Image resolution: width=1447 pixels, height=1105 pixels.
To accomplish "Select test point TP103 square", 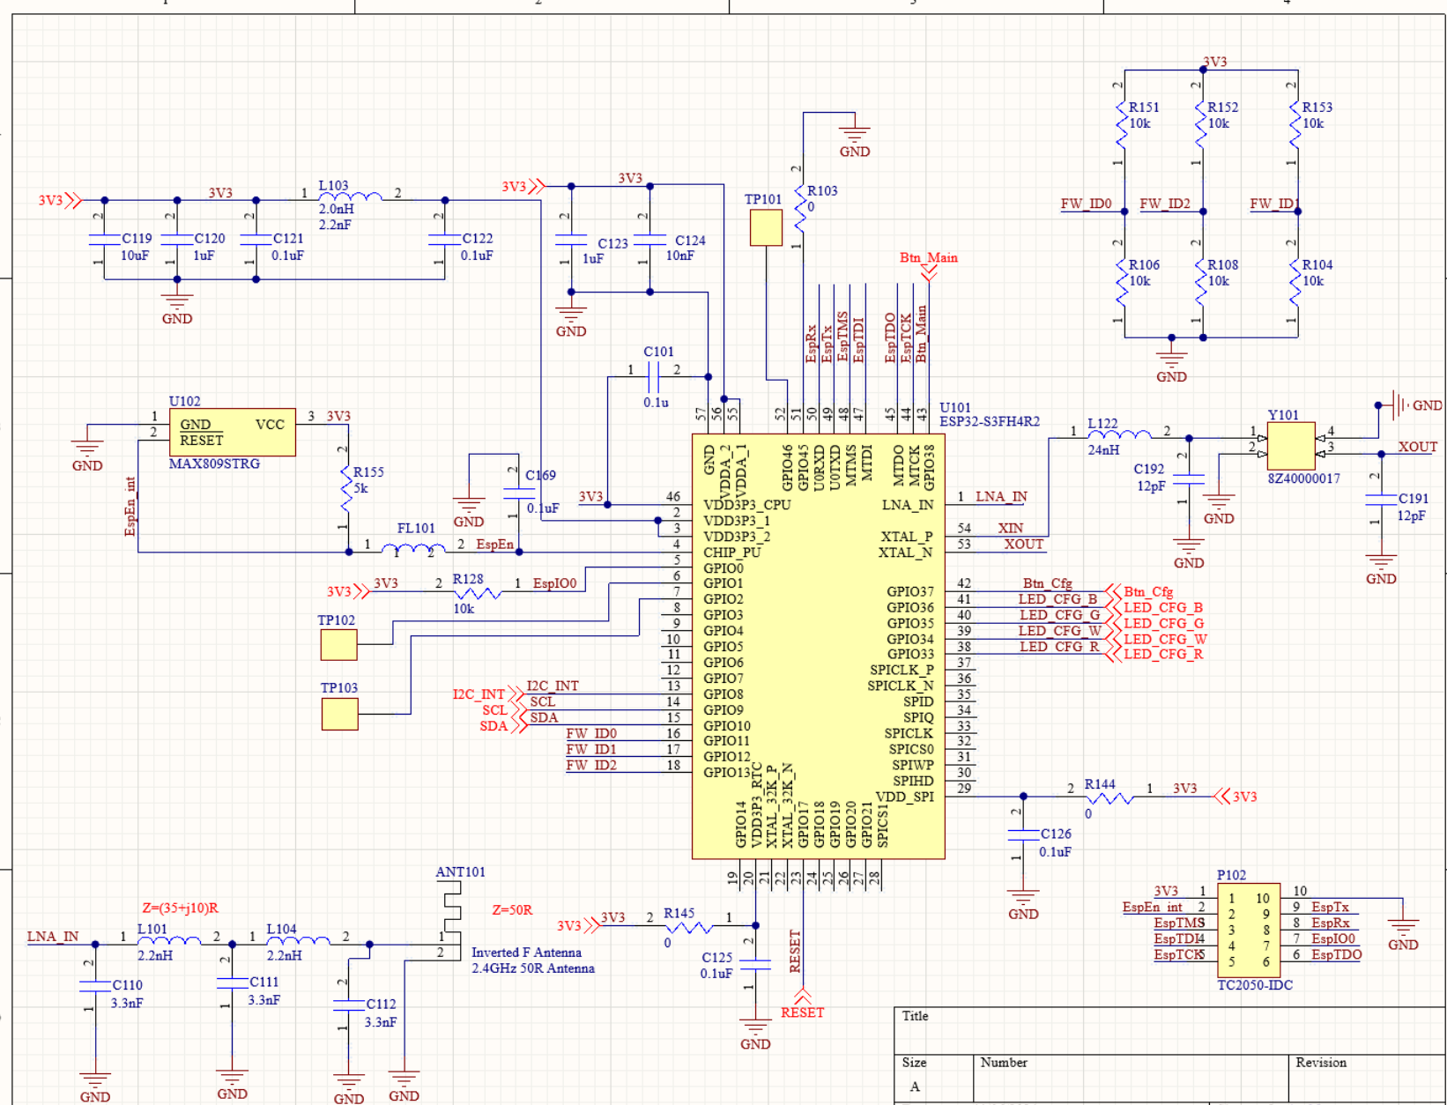I will pyautogui.click(x=340, y=714).
